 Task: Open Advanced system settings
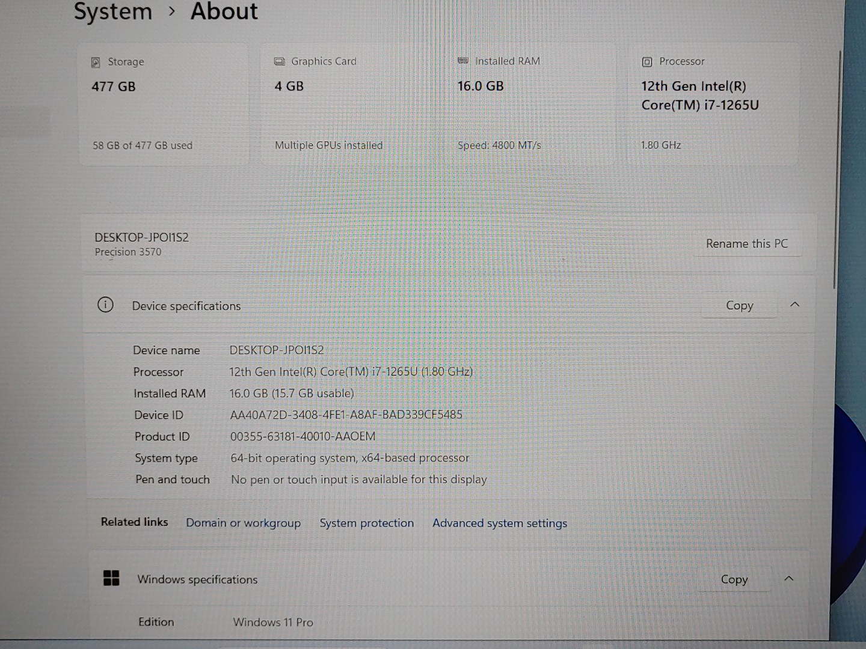pyautogui.click(x=500, y=523)
